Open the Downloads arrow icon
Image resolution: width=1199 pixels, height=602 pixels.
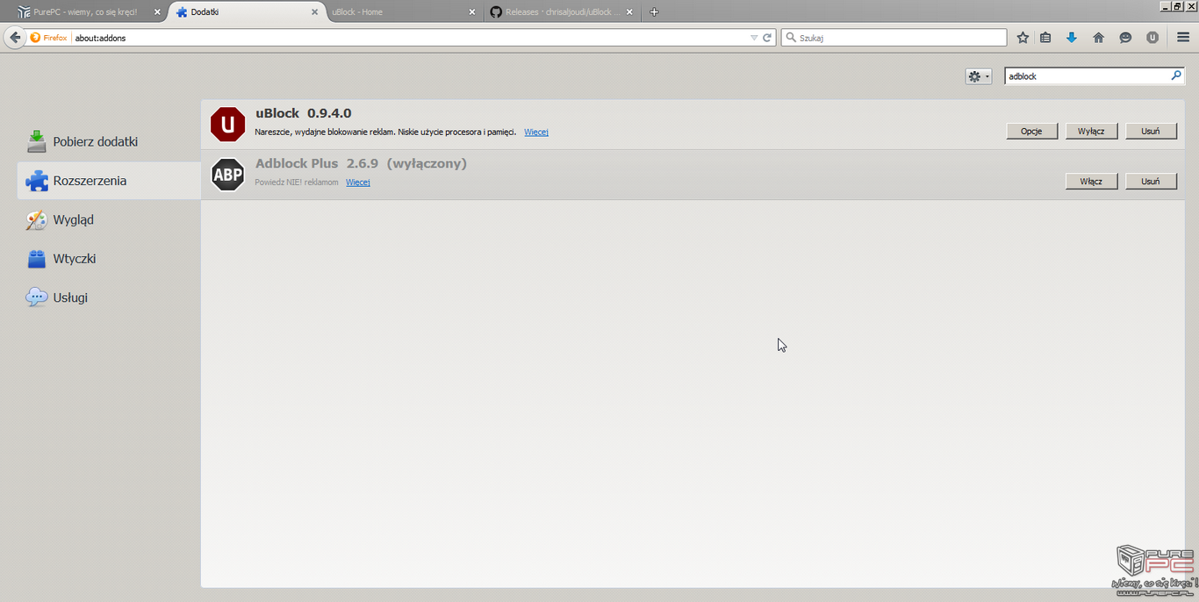click(1072, 38)
